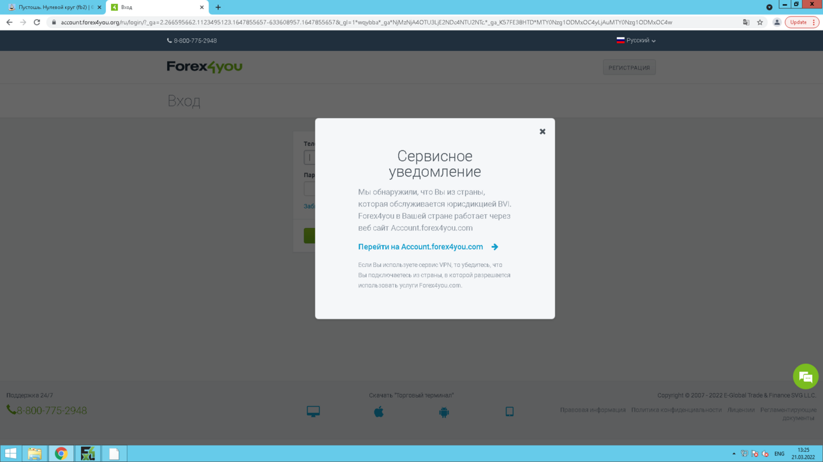Go forward in browser history

(x=23, y=22)
